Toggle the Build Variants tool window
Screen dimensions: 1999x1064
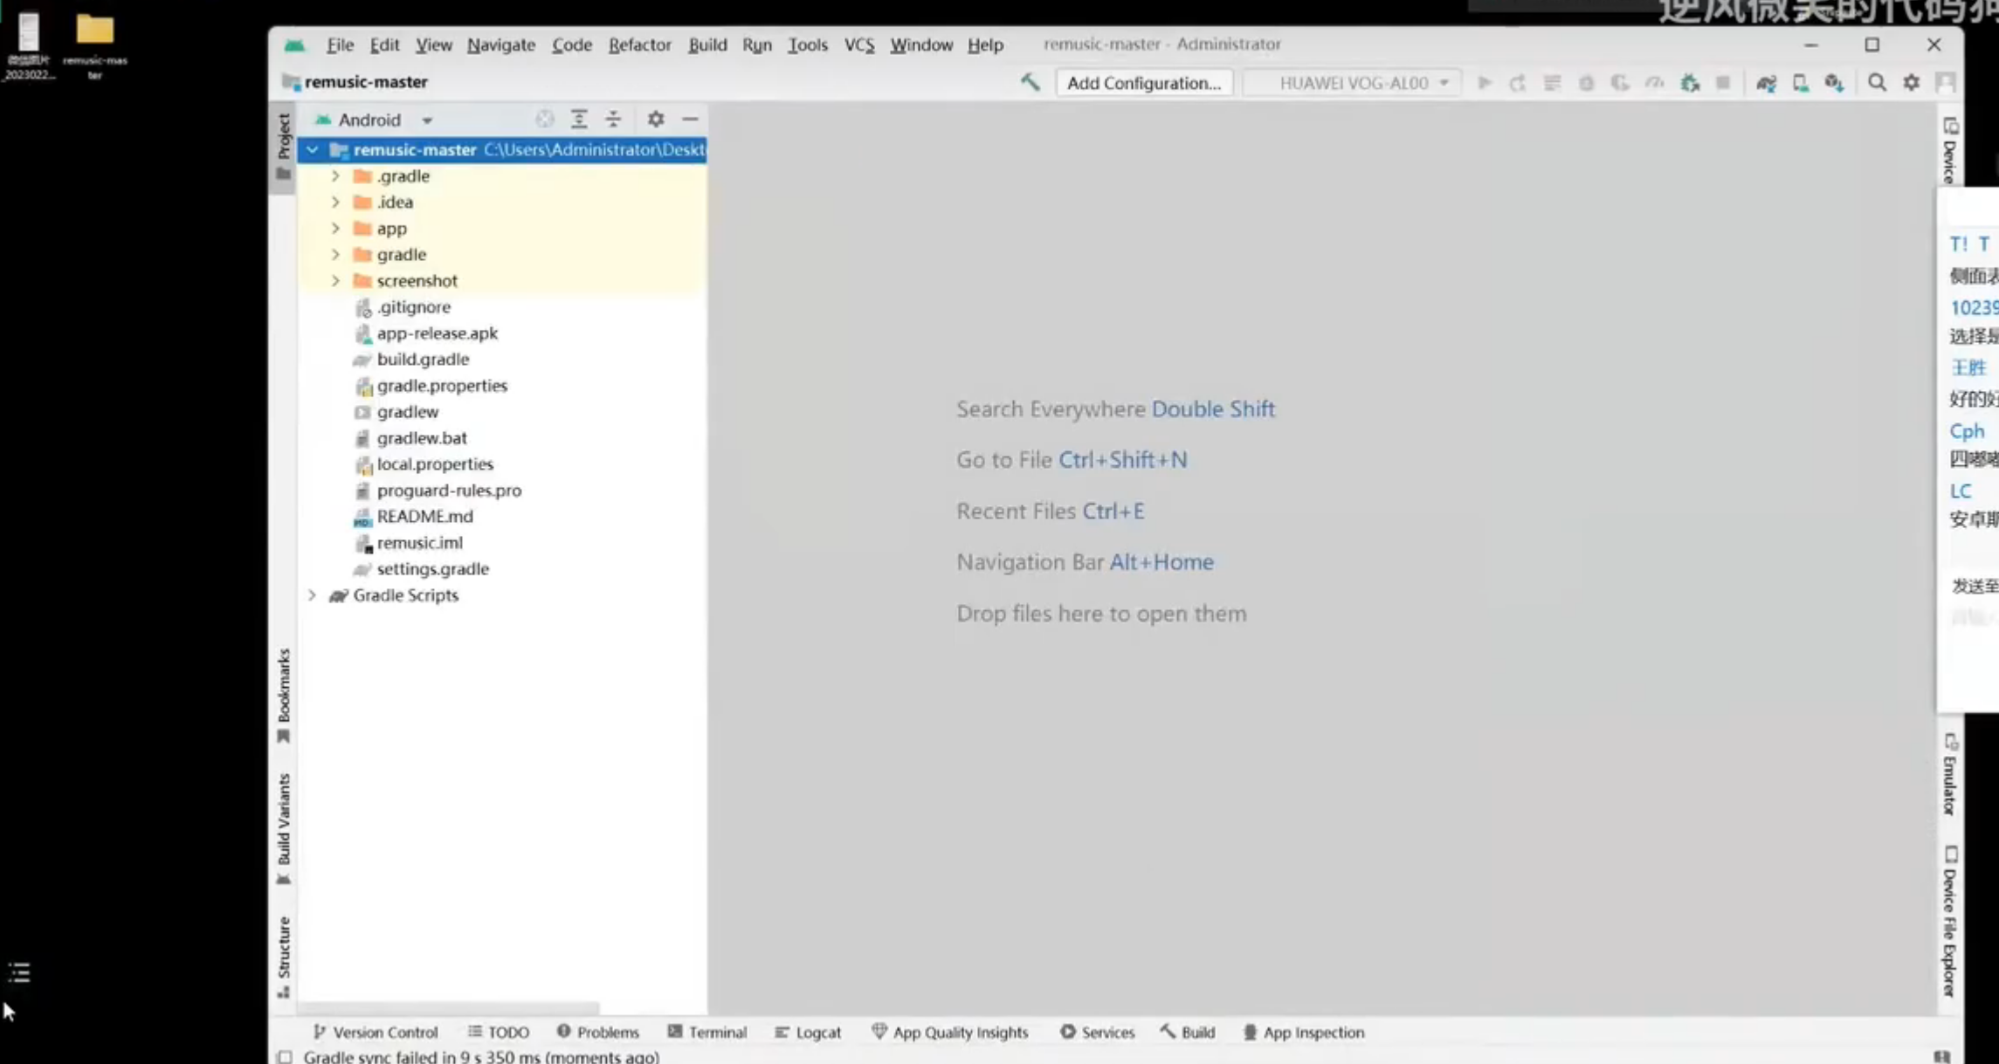(284, 827)
